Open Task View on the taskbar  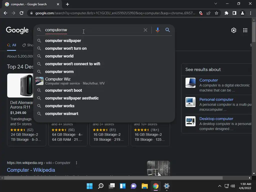tap(112, 186)
